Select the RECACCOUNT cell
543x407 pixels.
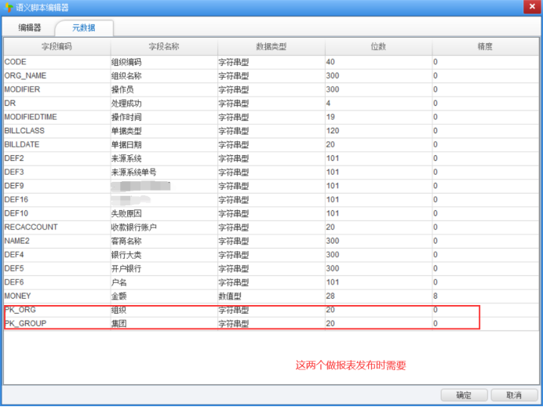[x=57, y=227]
